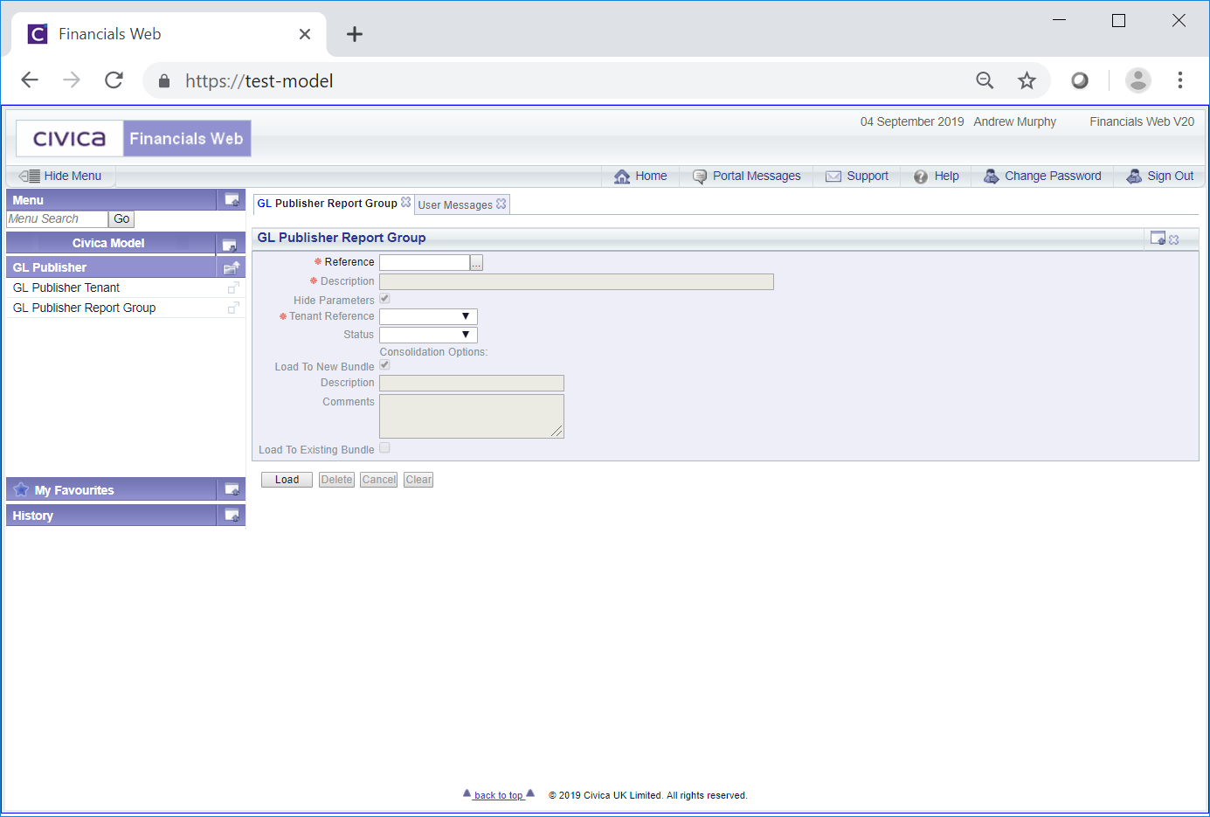Reload the page

tap(114, 80)
